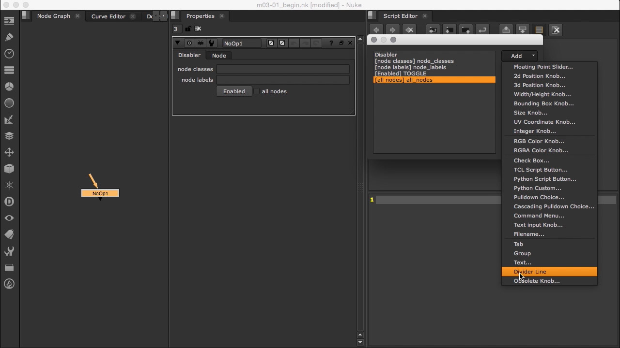Switch to the Node tab in NoOp1
Viewport: 620px width, 348px height.
coord(219,56)
